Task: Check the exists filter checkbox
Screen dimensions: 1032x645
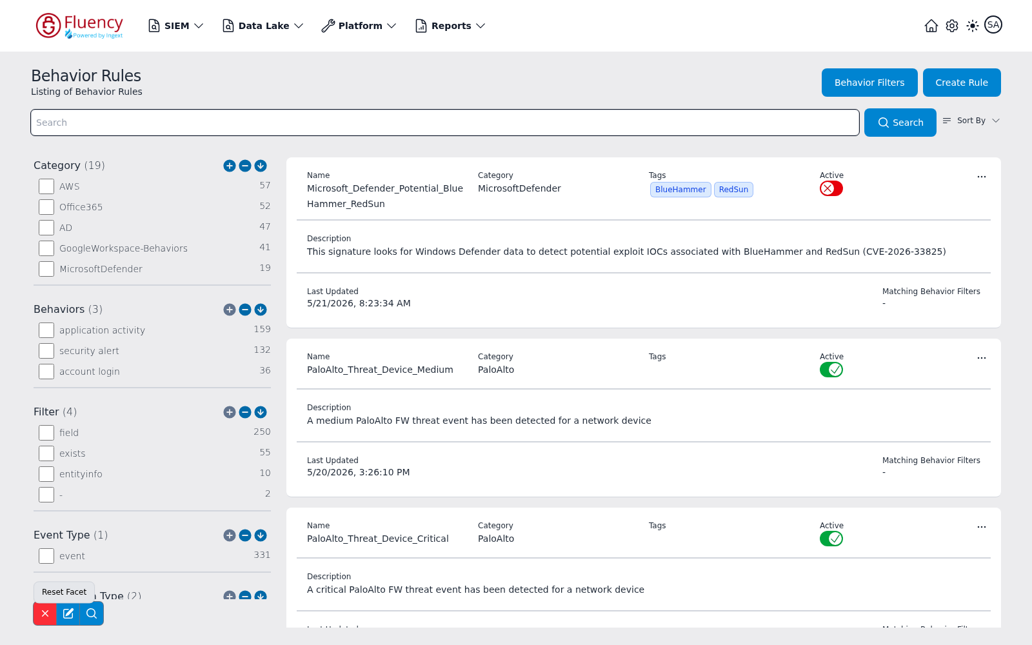Action: coord(46,453)
